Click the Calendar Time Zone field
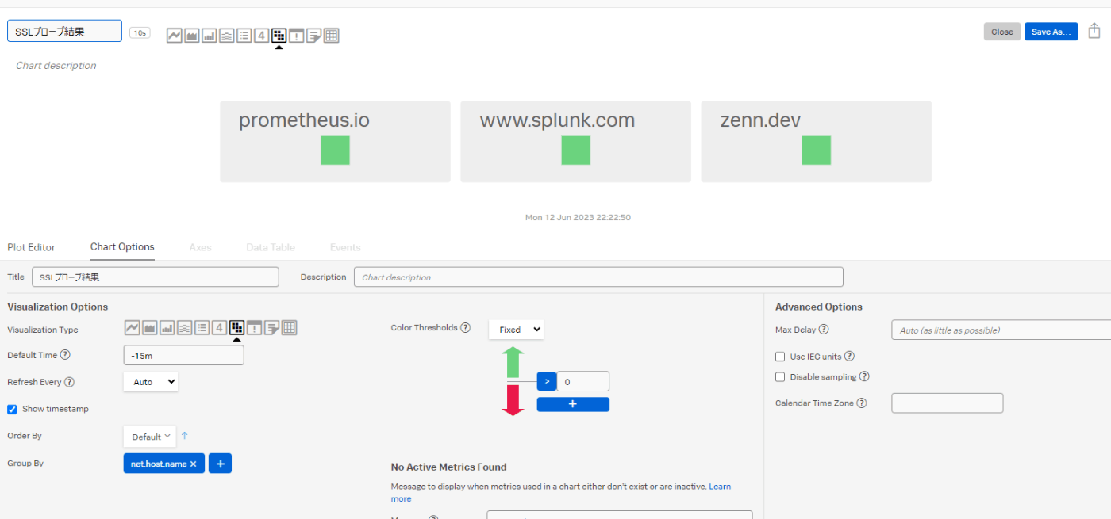The image size is (1111, 519). coord(948,403)
